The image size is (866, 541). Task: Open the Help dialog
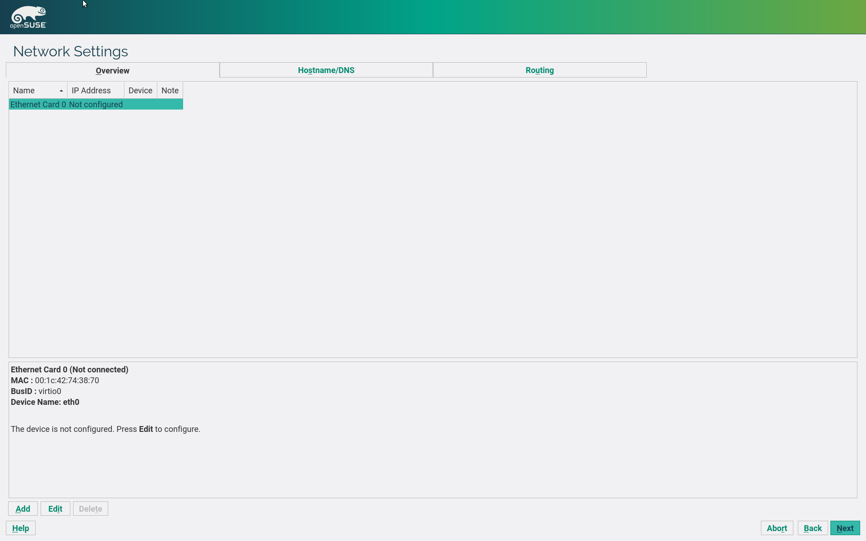(x=21, y=528)
